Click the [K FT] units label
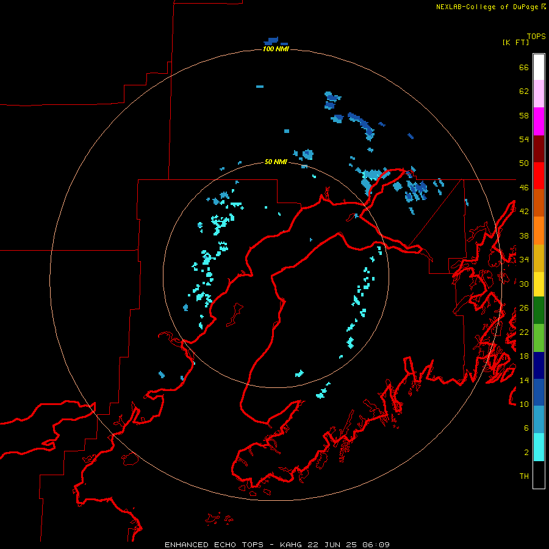This screenshot has height=549, width=549. (x=515, y=43)
